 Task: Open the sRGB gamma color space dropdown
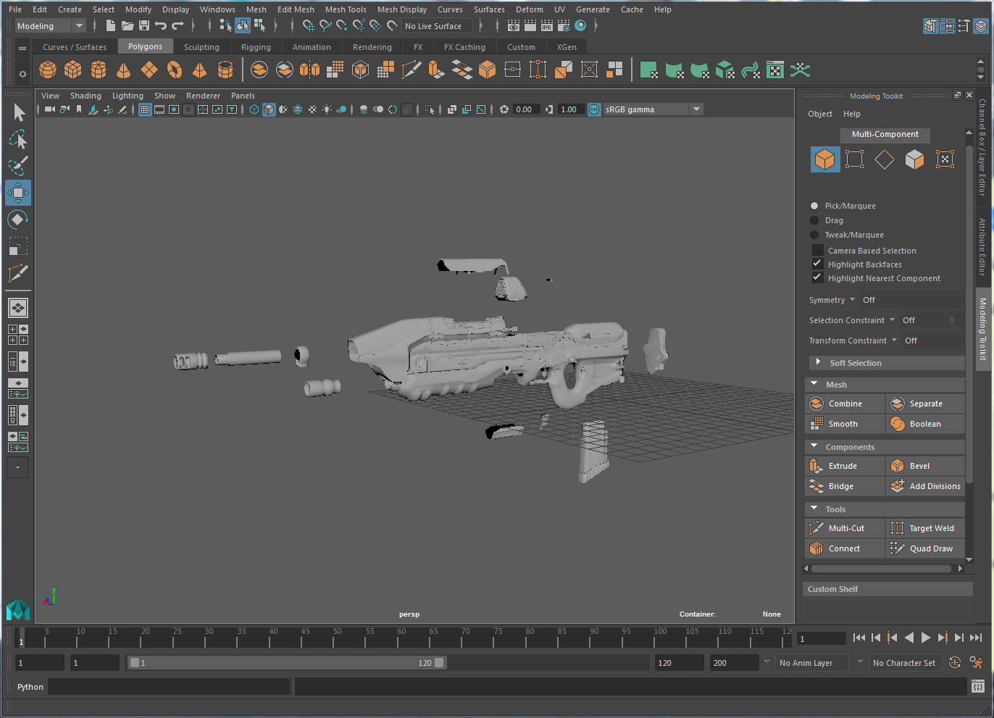click(696, 109)
